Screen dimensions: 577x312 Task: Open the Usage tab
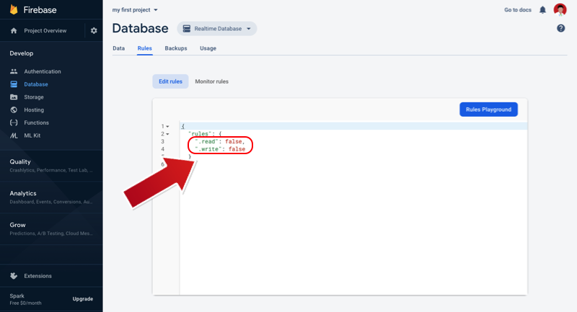click(x=208, y=48)
